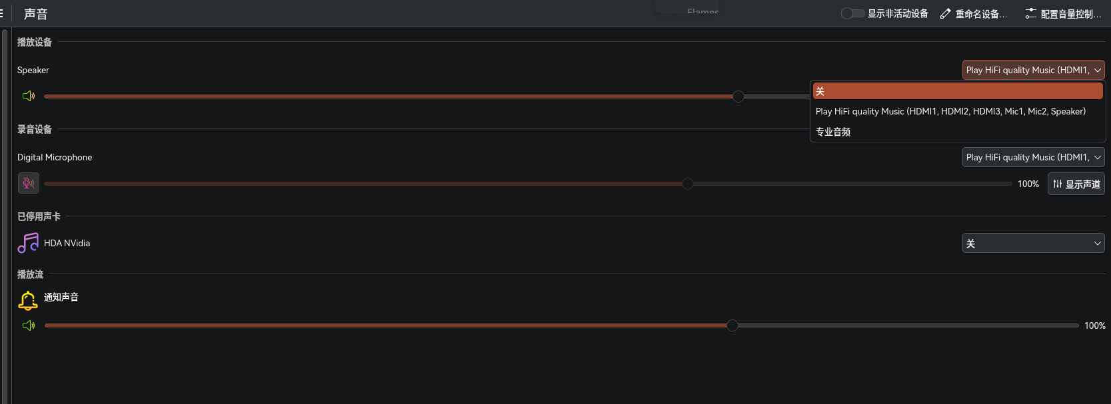Click the Speaker volume slider handle
Screen dimensions: 1111x404
point(738,97)
